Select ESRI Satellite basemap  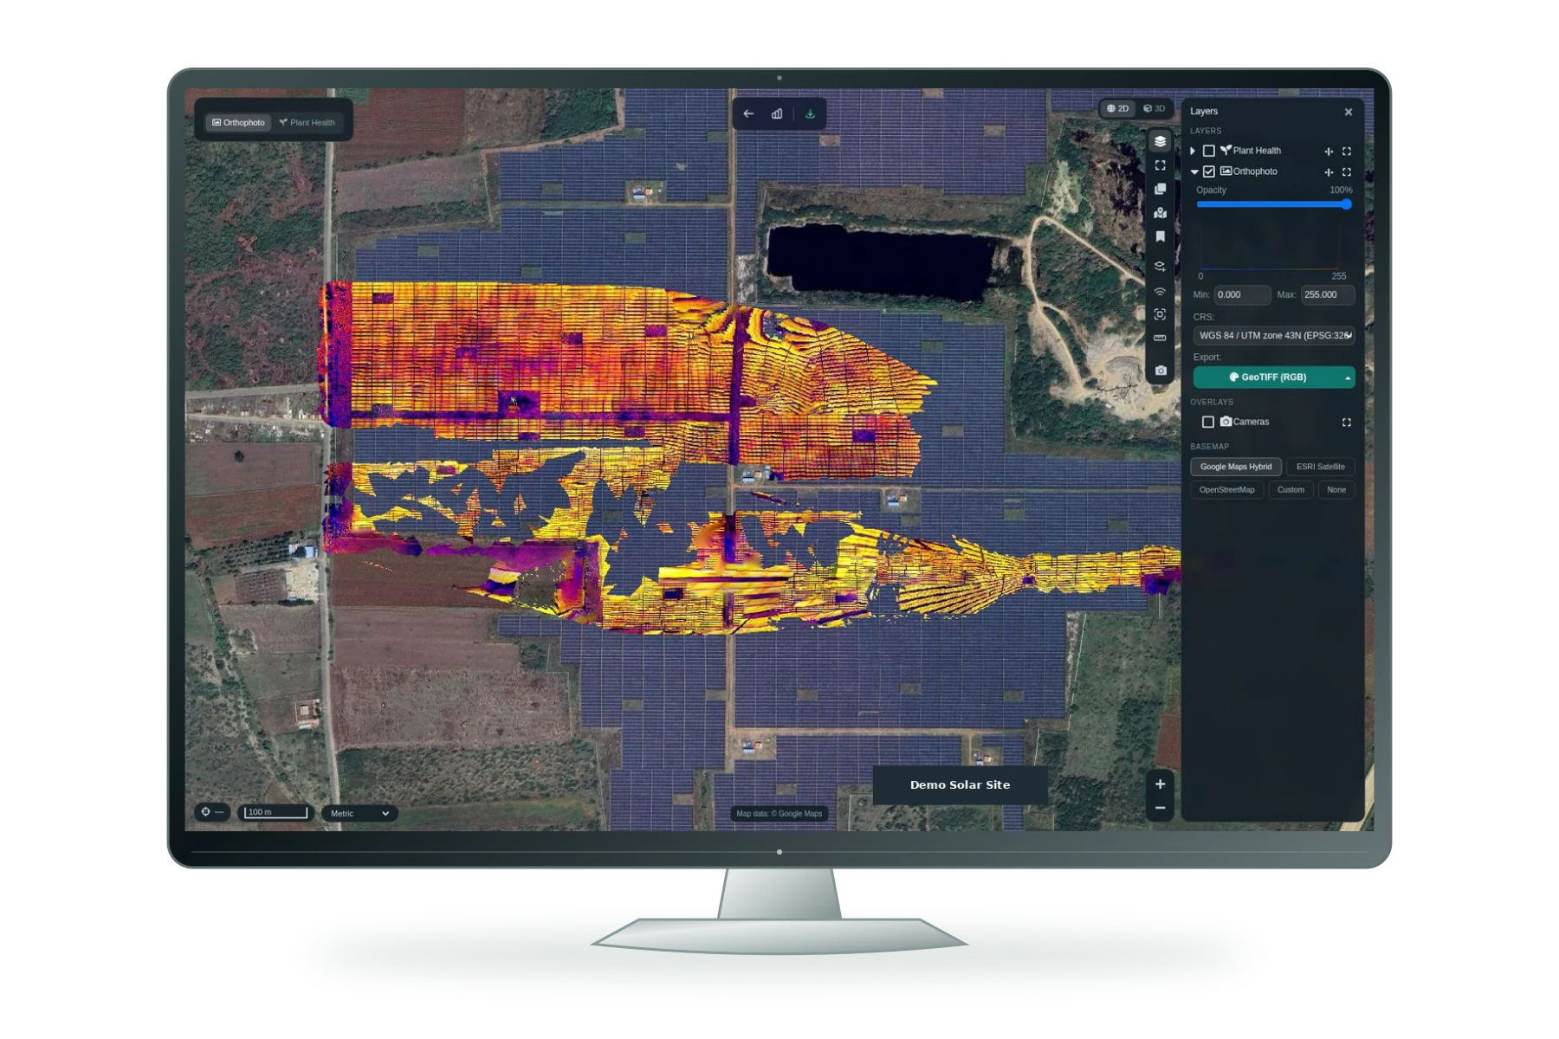tap(1320, 467)
